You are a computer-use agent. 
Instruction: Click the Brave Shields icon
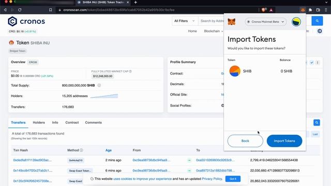pyautogui.click(x=264, y=10)
